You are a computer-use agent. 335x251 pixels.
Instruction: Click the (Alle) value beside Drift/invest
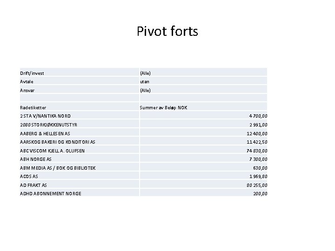pos(146,73)
